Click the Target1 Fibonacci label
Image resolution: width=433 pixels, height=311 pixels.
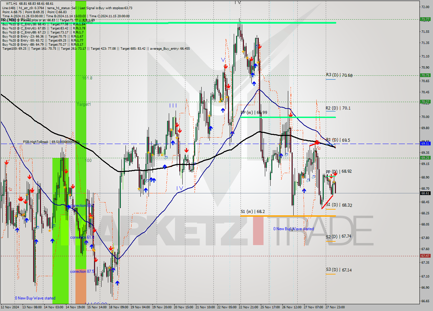[x=84, y=104]
